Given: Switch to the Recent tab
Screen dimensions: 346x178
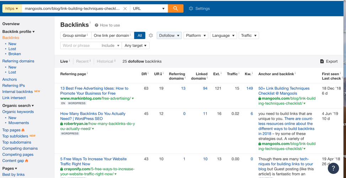Looking at the screenshot, I should click(x=82, y=61).
